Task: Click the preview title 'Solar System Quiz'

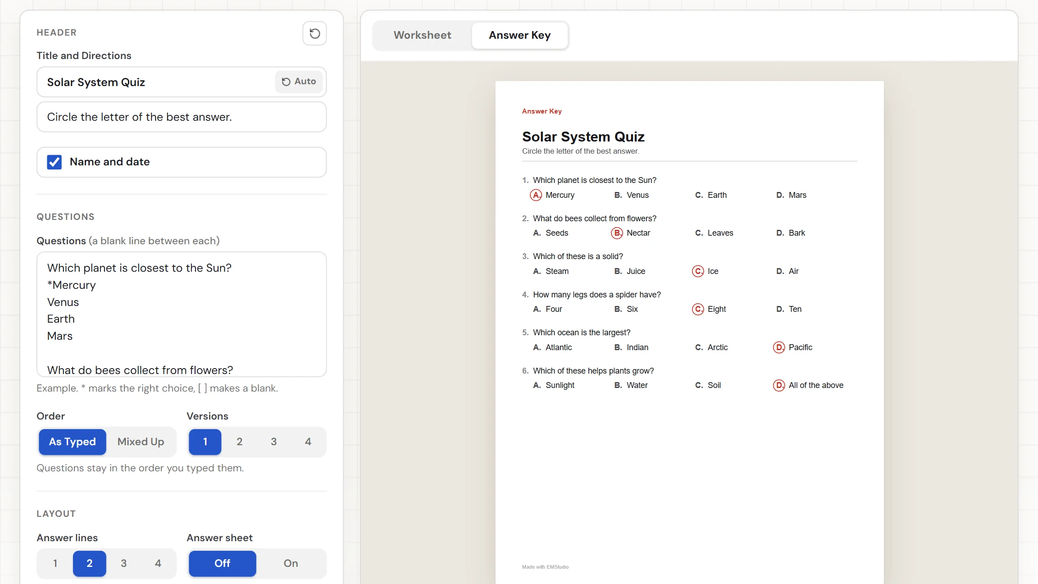Action: (x=583, y=137)
